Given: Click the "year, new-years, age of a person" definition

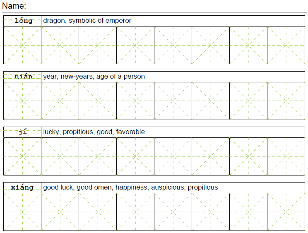Looking at the screenshot, I should click(94, 77).
